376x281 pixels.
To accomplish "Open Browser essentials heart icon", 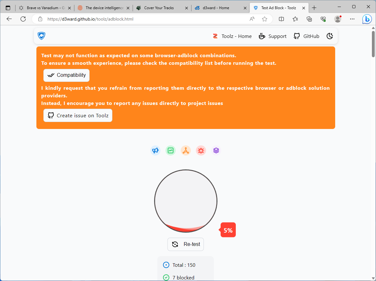I will point(323,19).
